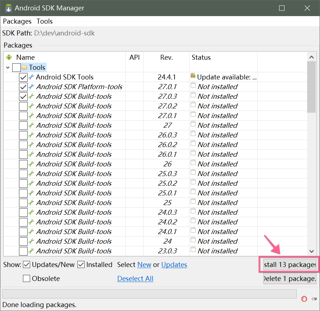The height and width of the screenshot is (311, 320).
Task: Click the 'Update available' status text
Action: click(227, 77)
